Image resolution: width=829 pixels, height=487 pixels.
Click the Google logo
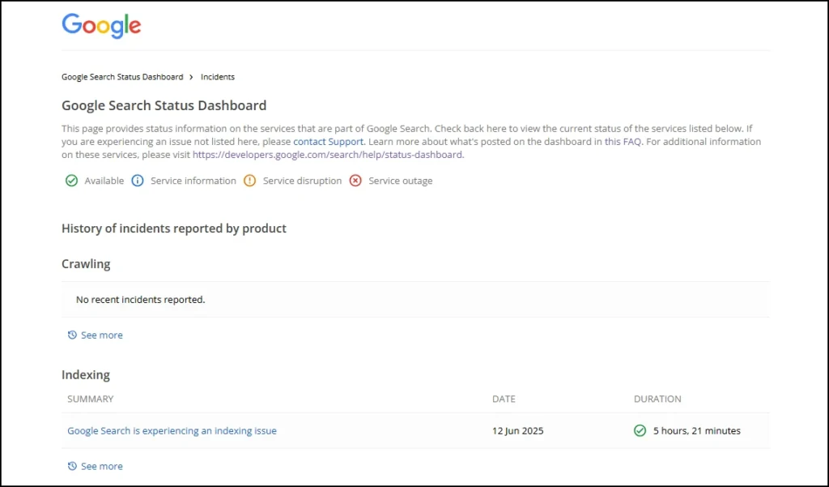[x=101, y=26]
